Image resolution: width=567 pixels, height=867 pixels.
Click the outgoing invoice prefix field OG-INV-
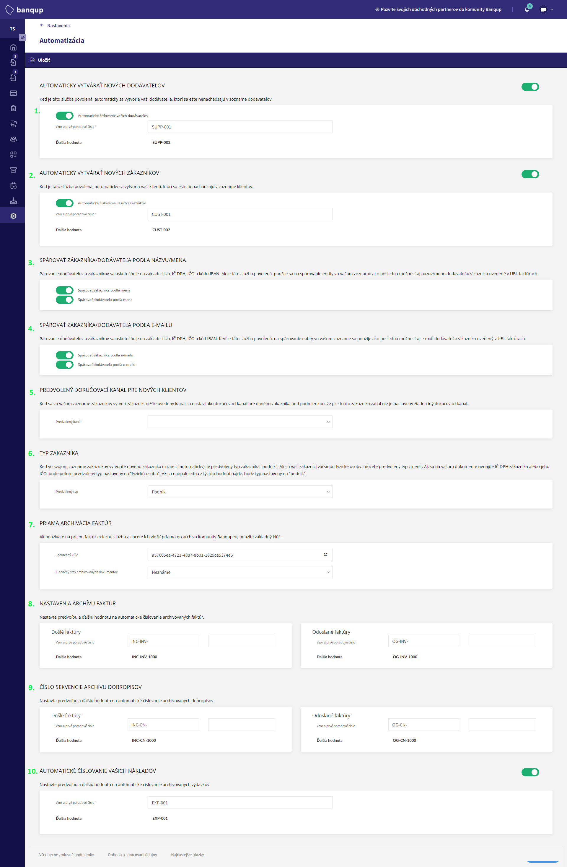click(x=424, y=641)
